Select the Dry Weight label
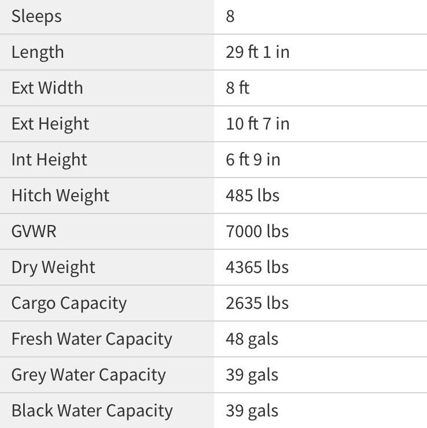The height and width of the screenshot is (428, 427). coord(53,267)
